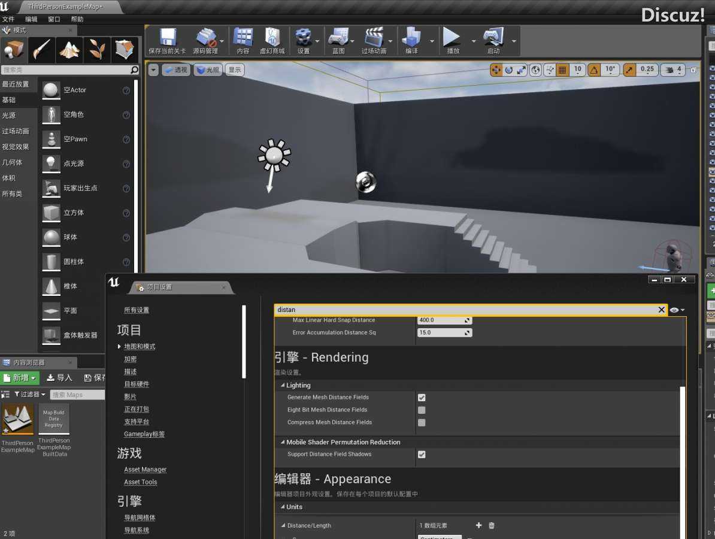Click the Perspective view mode button
Viewport: 715px width, 539px height.
pyautogui.click(x=175, y=69)
